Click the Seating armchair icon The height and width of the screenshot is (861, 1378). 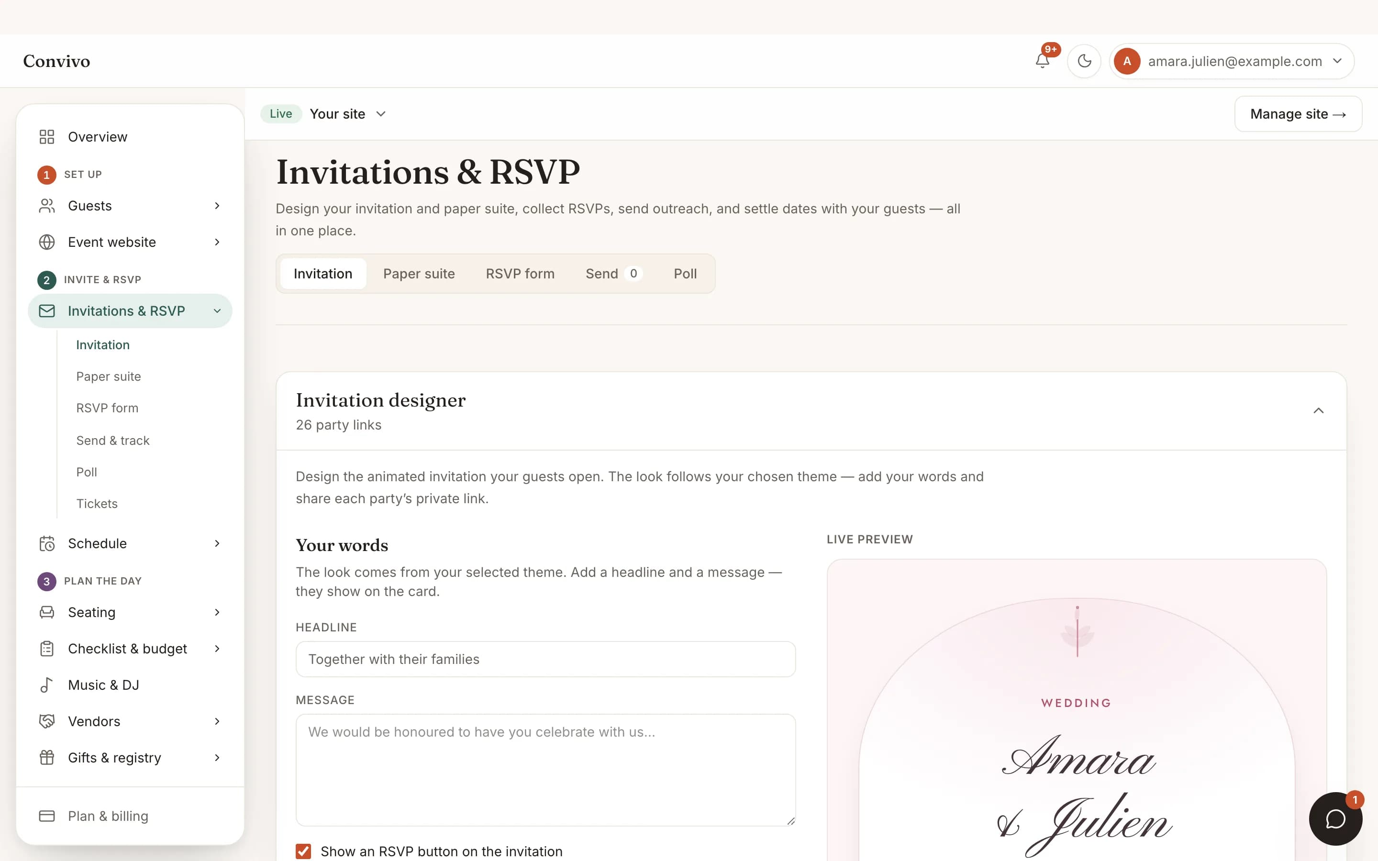[47, 612]
